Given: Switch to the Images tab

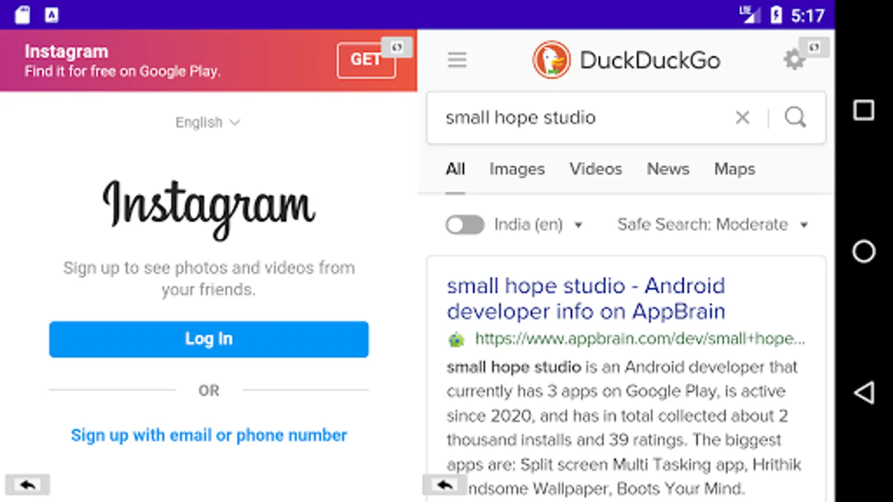Looking at the screenshot, I should click(517, 169).
